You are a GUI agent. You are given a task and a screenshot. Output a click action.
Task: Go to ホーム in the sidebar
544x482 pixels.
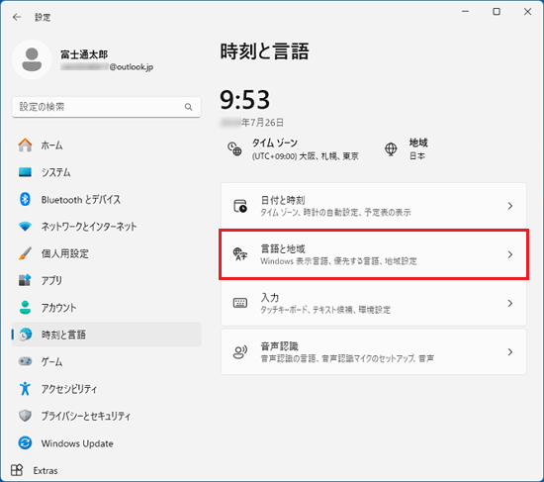(107, 145)
